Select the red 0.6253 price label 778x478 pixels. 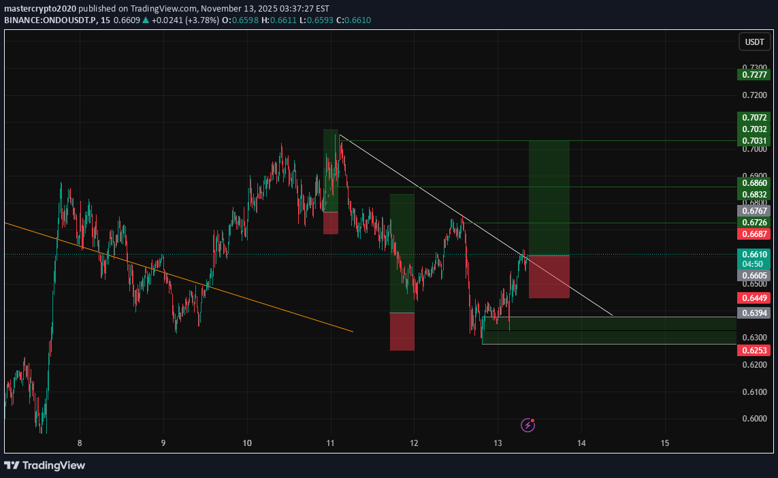pyautogui.click(x=754, y=349)
